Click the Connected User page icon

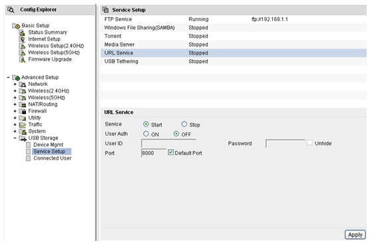coord(28,158)
